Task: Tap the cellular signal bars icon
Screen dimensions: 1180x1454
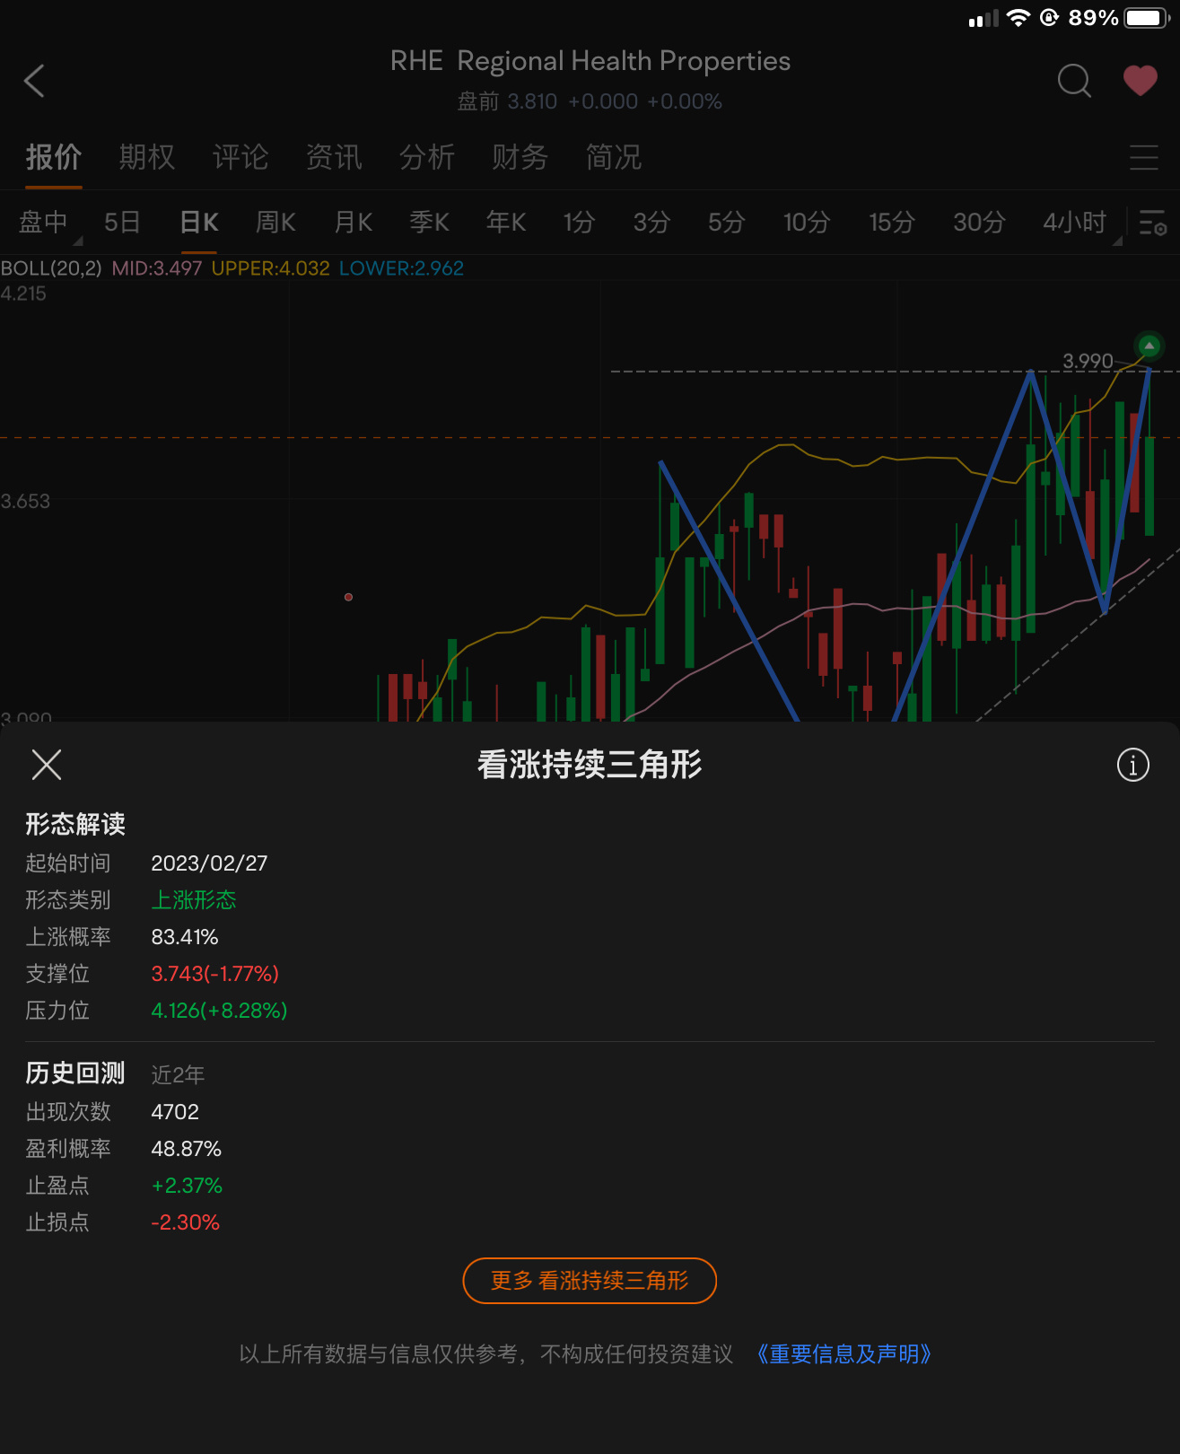Action: (x=983, y=19)
